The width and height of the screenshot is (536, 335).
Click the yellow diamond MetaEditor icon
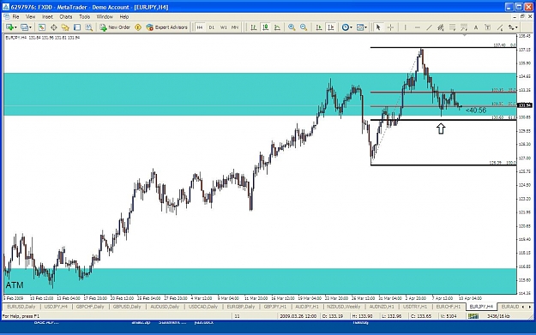click(138, 27)
